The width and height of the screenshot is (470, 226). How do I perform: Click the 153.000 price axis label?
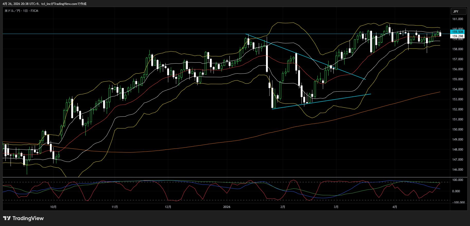457,99
